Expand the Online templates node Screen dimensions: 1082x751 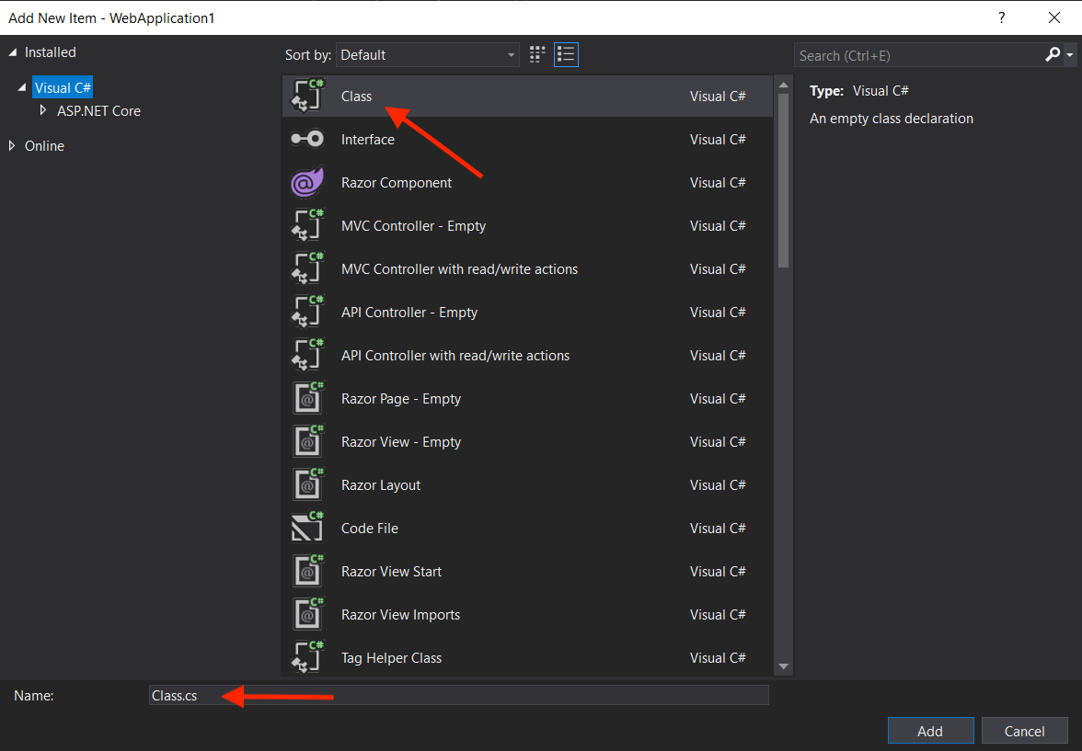[11, 145]
